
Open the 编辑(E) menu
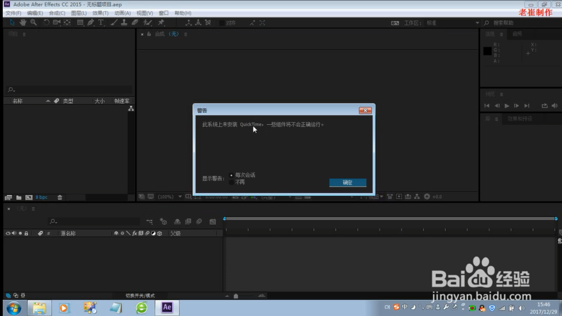[x=35, y=13]
